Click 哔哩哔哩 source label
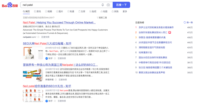Screen dimensions: 199x104 point(49,79)
